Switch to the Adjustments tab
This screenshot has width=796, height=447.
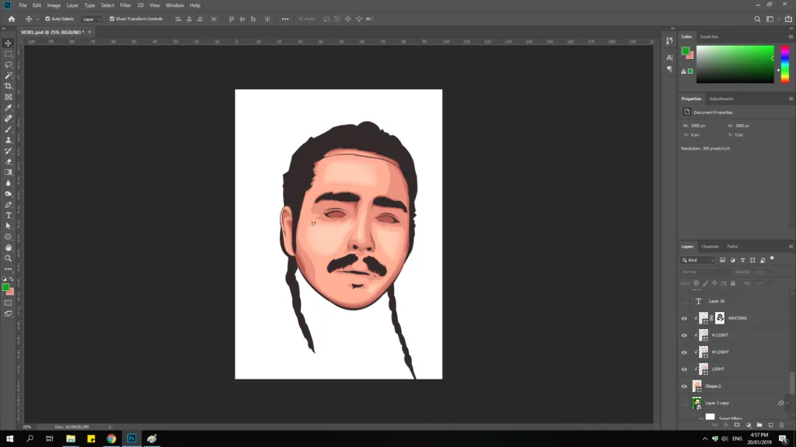pyautogui.click(x=721, y=99)
